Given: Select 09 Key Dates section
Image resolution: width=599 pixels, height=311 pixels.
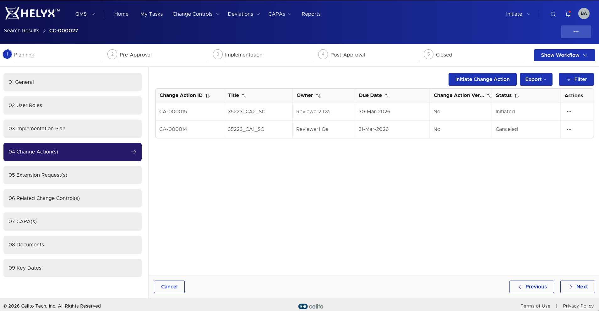Looking at the screenshot, I should 73,268.
